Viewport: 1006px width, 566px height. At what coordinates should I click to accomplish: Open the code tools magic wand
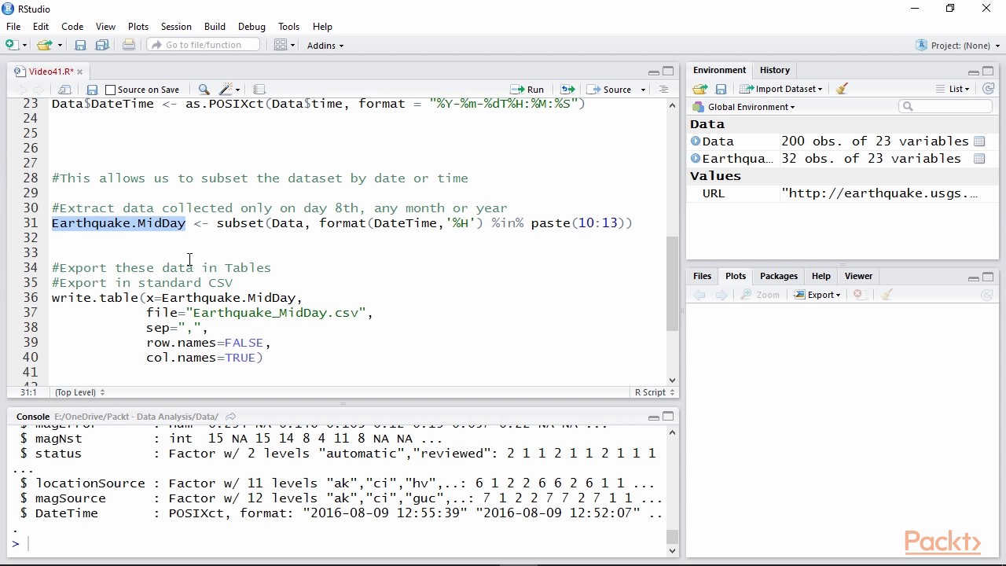226,90
